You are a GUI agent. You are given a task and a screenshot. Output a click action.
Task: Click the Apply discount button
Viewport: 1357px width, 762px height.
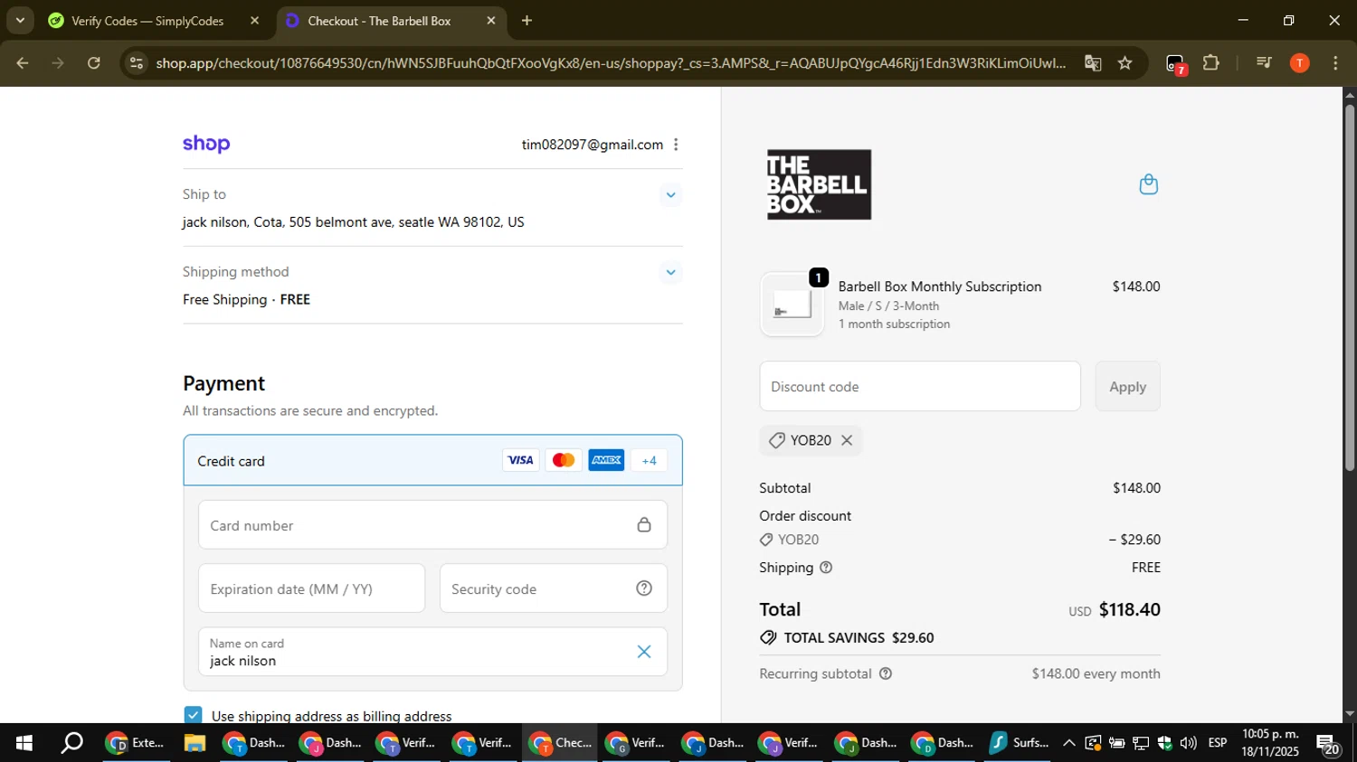[1127, 386]
